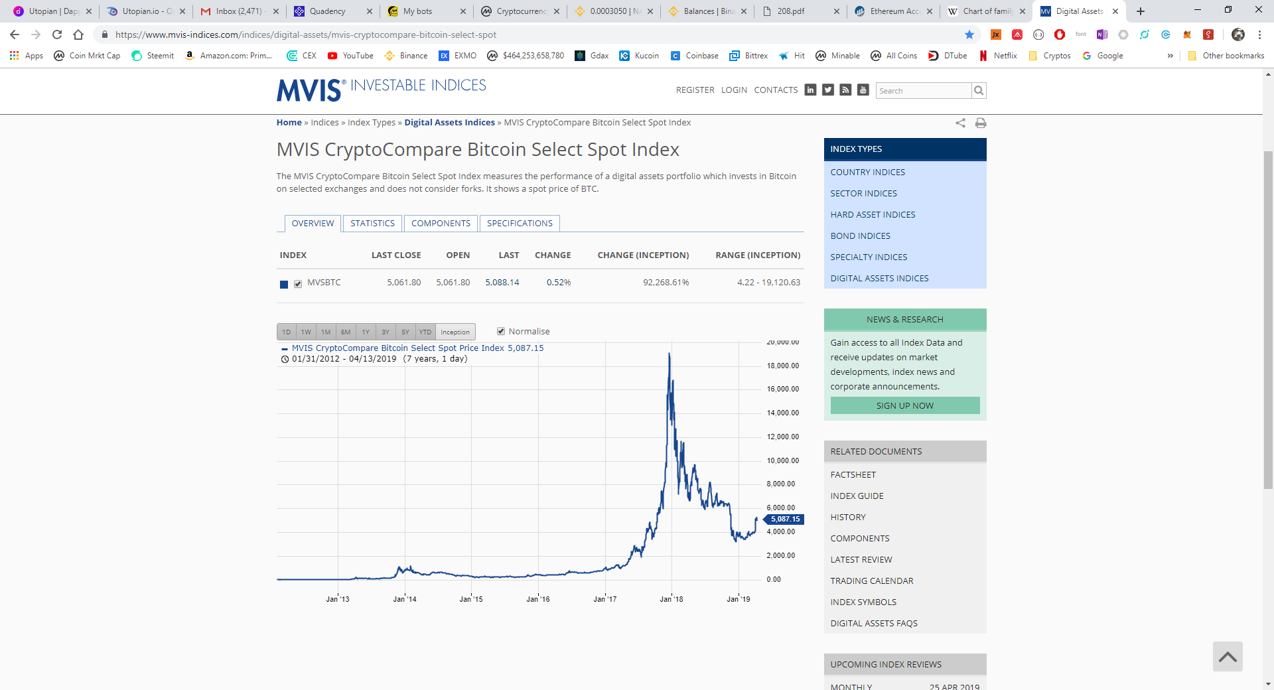Image resolution: width=1274 pixels, height=690 pixels.
Task: Visit MVIS Twitter page icon
Action: [x=828, y=90]
